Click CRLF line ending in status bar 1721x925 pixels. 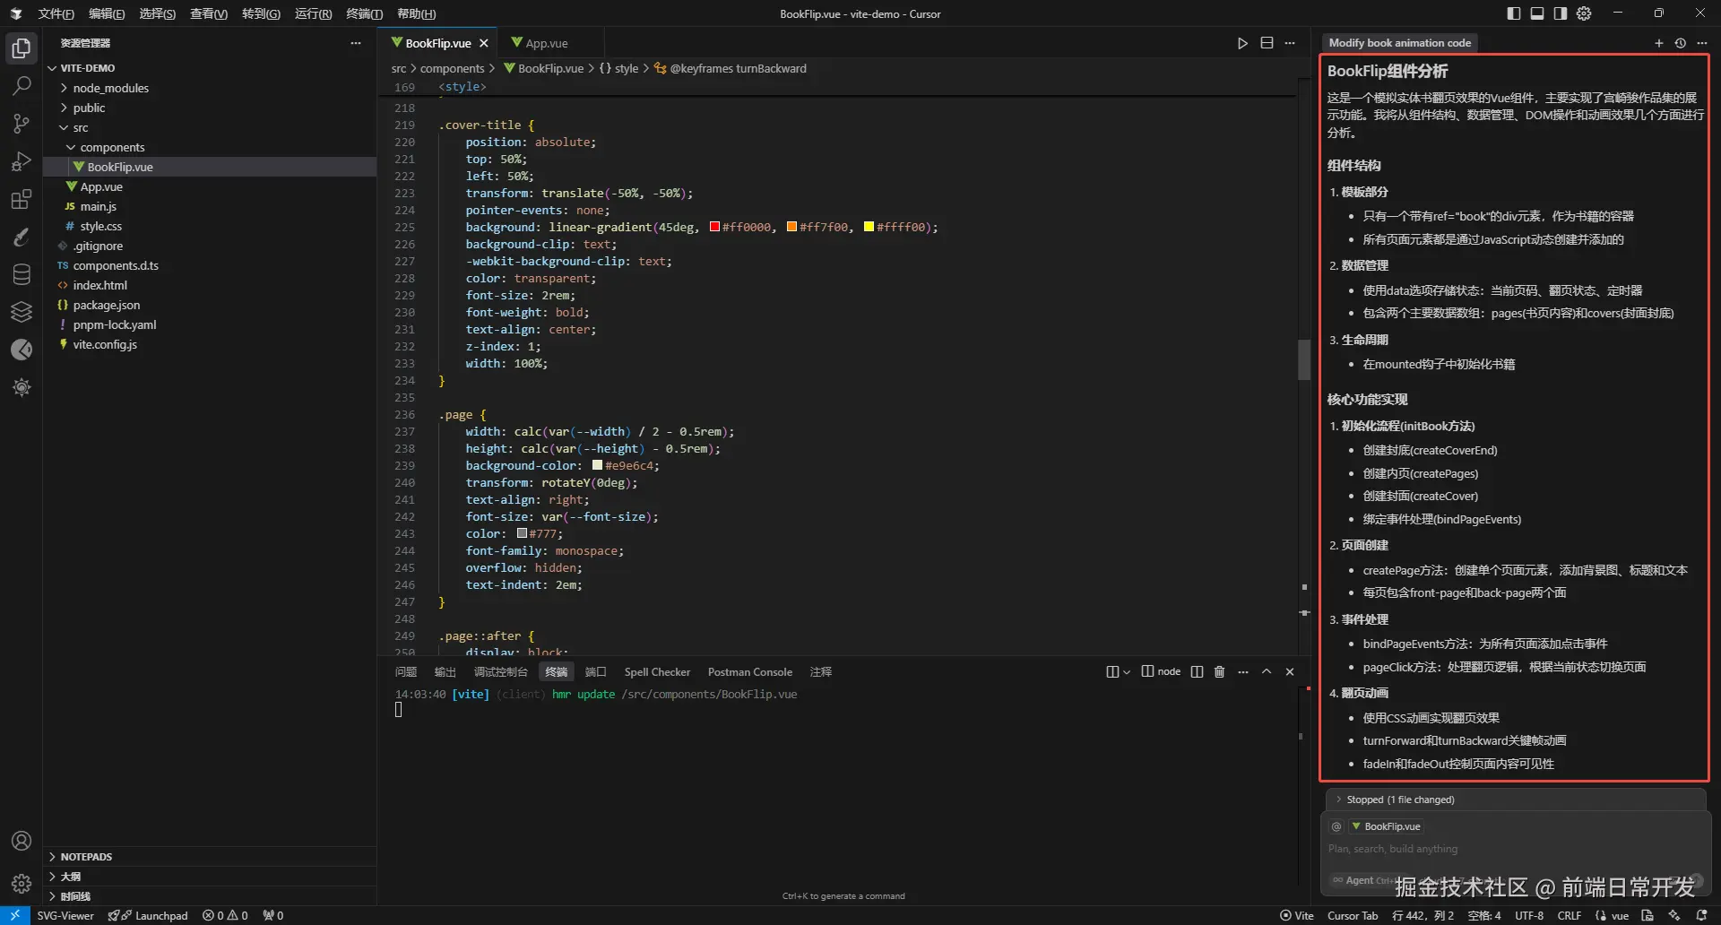[1570, 915]
